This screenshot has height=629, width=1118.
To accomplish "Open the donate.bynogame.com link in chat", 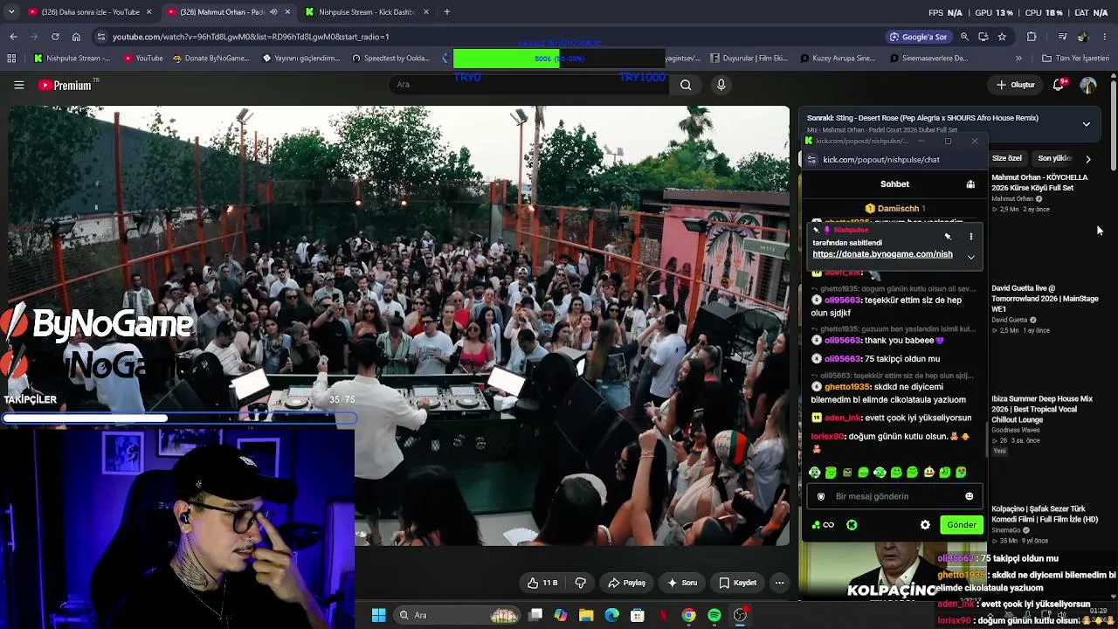I will (x=882, y=254).
